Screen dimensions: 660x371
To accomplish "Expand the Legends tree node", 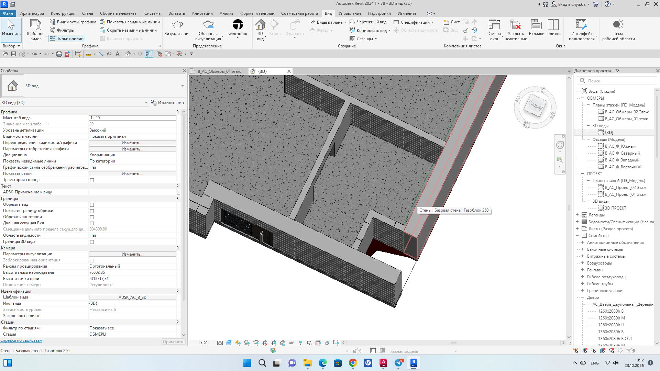I will 577,215.
